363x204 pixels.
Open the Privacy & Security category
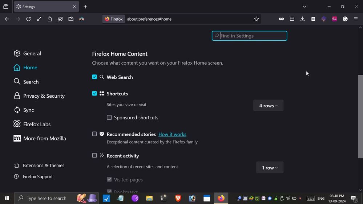39,96
